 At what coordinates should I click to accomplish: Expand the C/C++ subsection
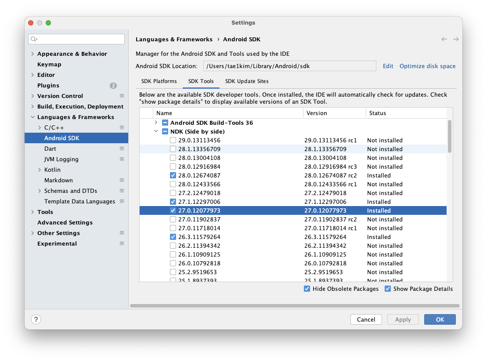(40, 128)
